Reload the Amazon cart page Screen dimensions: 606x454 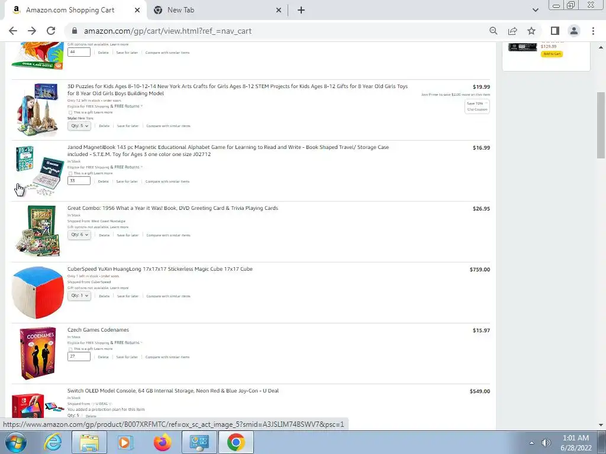(51, 31)
